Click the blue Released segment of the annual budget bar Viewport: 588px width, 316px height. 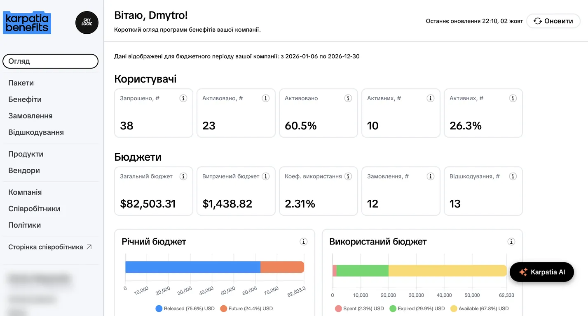point(193,267)
